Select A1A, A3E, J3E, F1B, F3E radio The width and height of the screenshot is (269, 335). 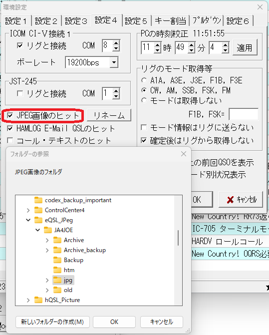[144, 80]
